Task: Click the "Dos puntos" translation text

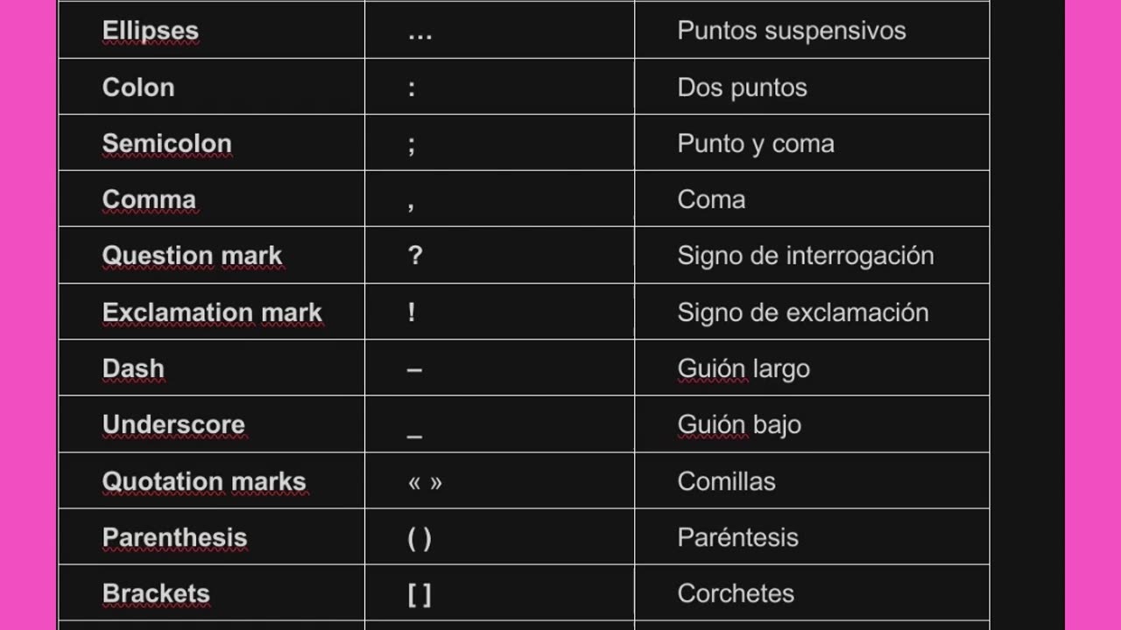Action: [x=742, y=87]
